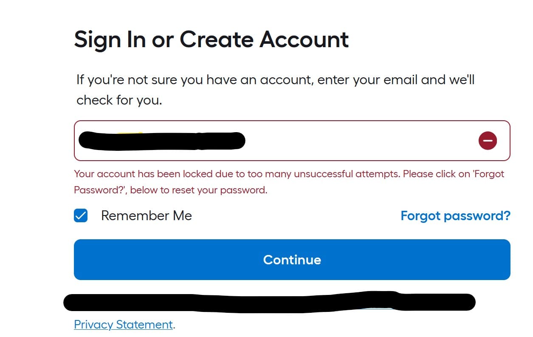Click the red minus error icon
The height and width of the screenshot is (337, 533).
click(x=488, y=141)
